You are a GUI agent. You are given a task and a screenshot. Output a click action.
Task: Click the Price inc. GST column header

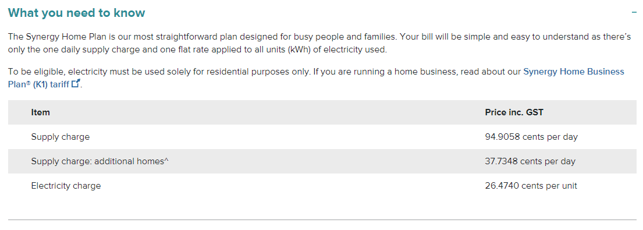coord(514,112)
